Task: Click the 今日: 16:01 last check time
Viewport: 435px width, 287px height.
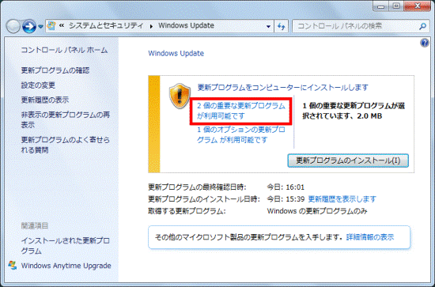Action: [x=286, y=187]
